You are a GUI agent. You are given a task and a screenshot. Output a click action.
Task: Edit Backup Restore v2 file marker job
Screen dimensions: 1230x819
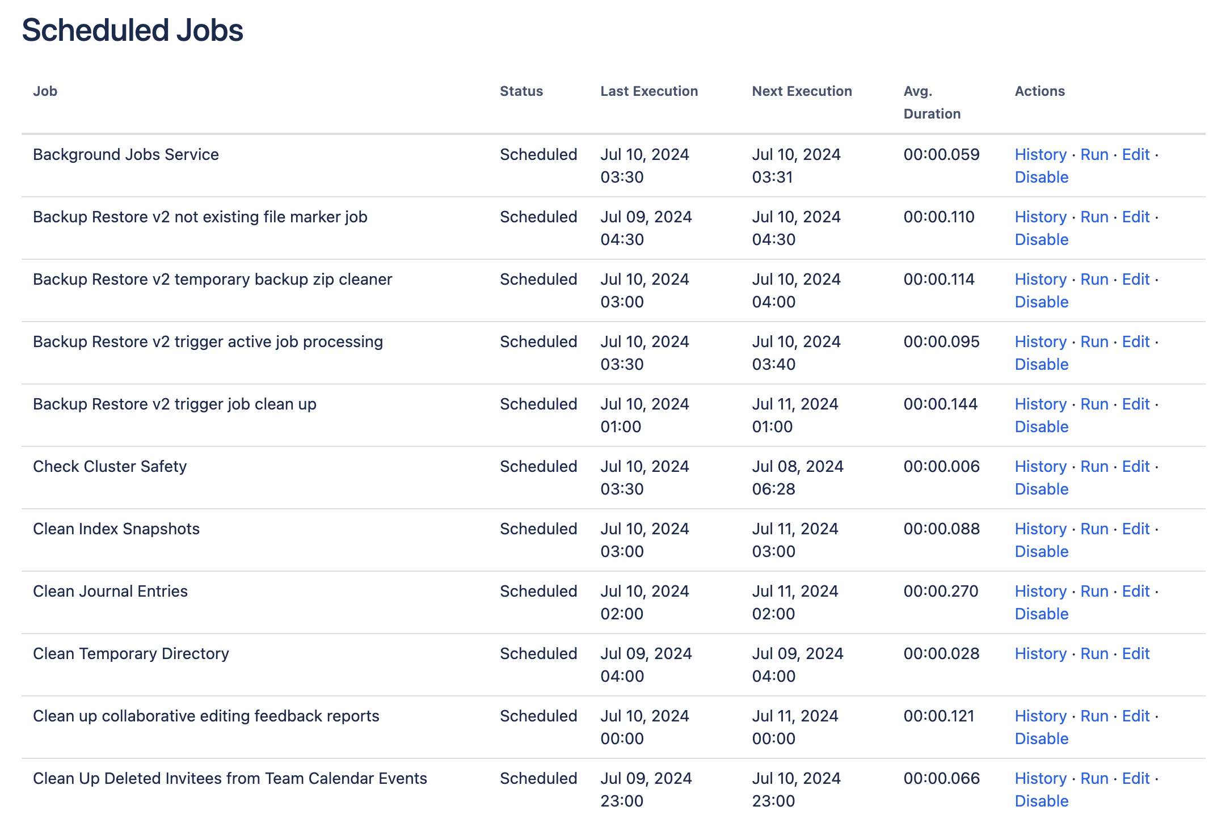click(1135, 217)
